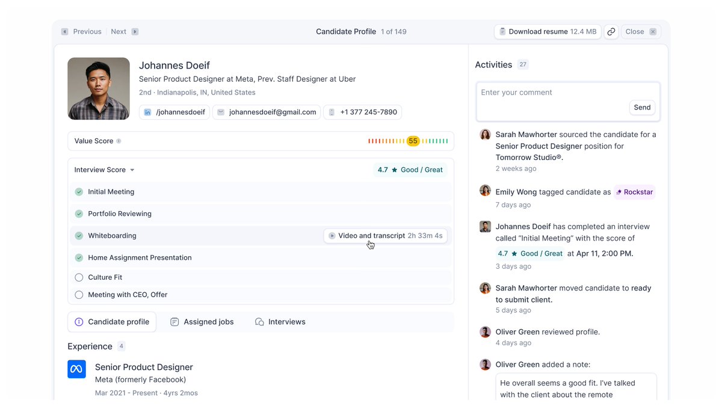Check the Culture Fit interview stage
Image resolution: width=722 pixels, height=406 pixels.
[x=79, y=278]
